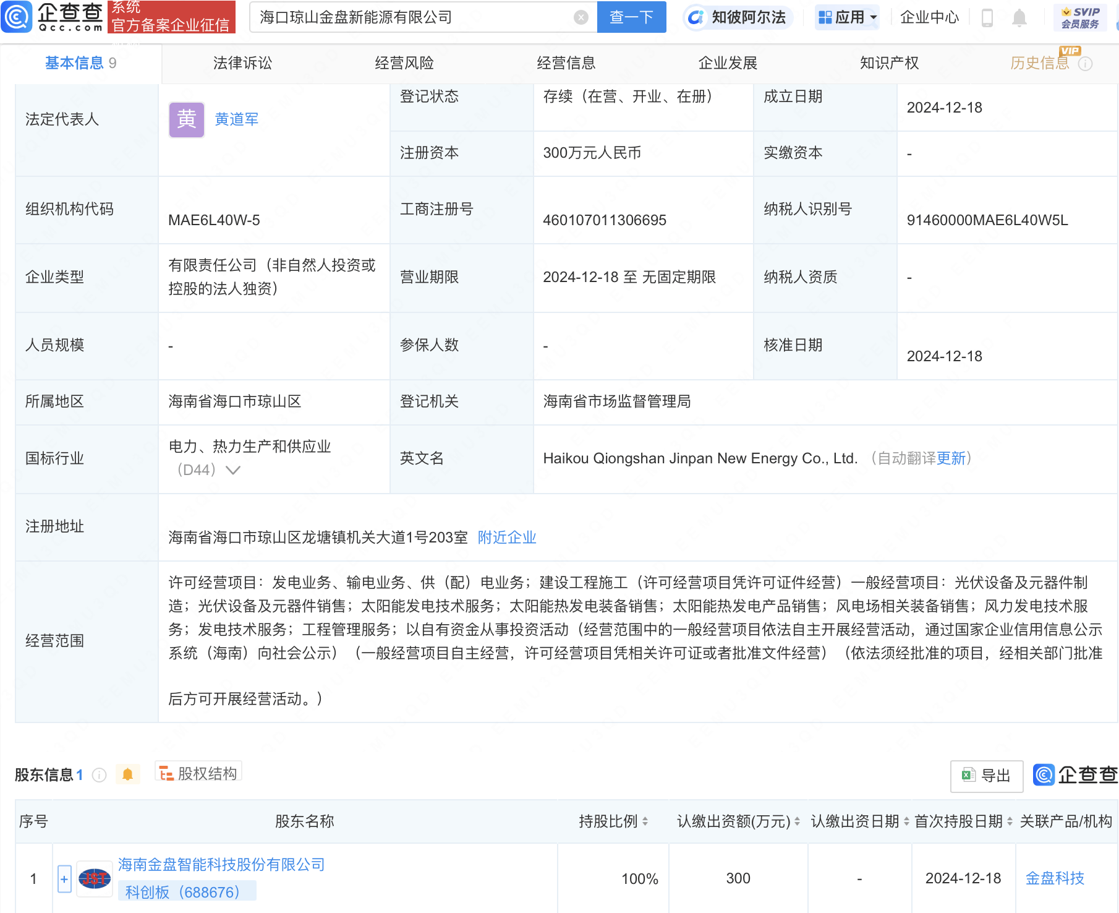Click the reminder bell next to 股东信息
This screenshot has width=1119, height=913.
coord(128,774)
